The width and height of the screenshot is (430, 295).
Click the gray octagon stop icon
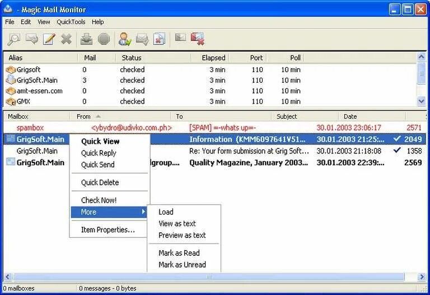click(104, 39)
